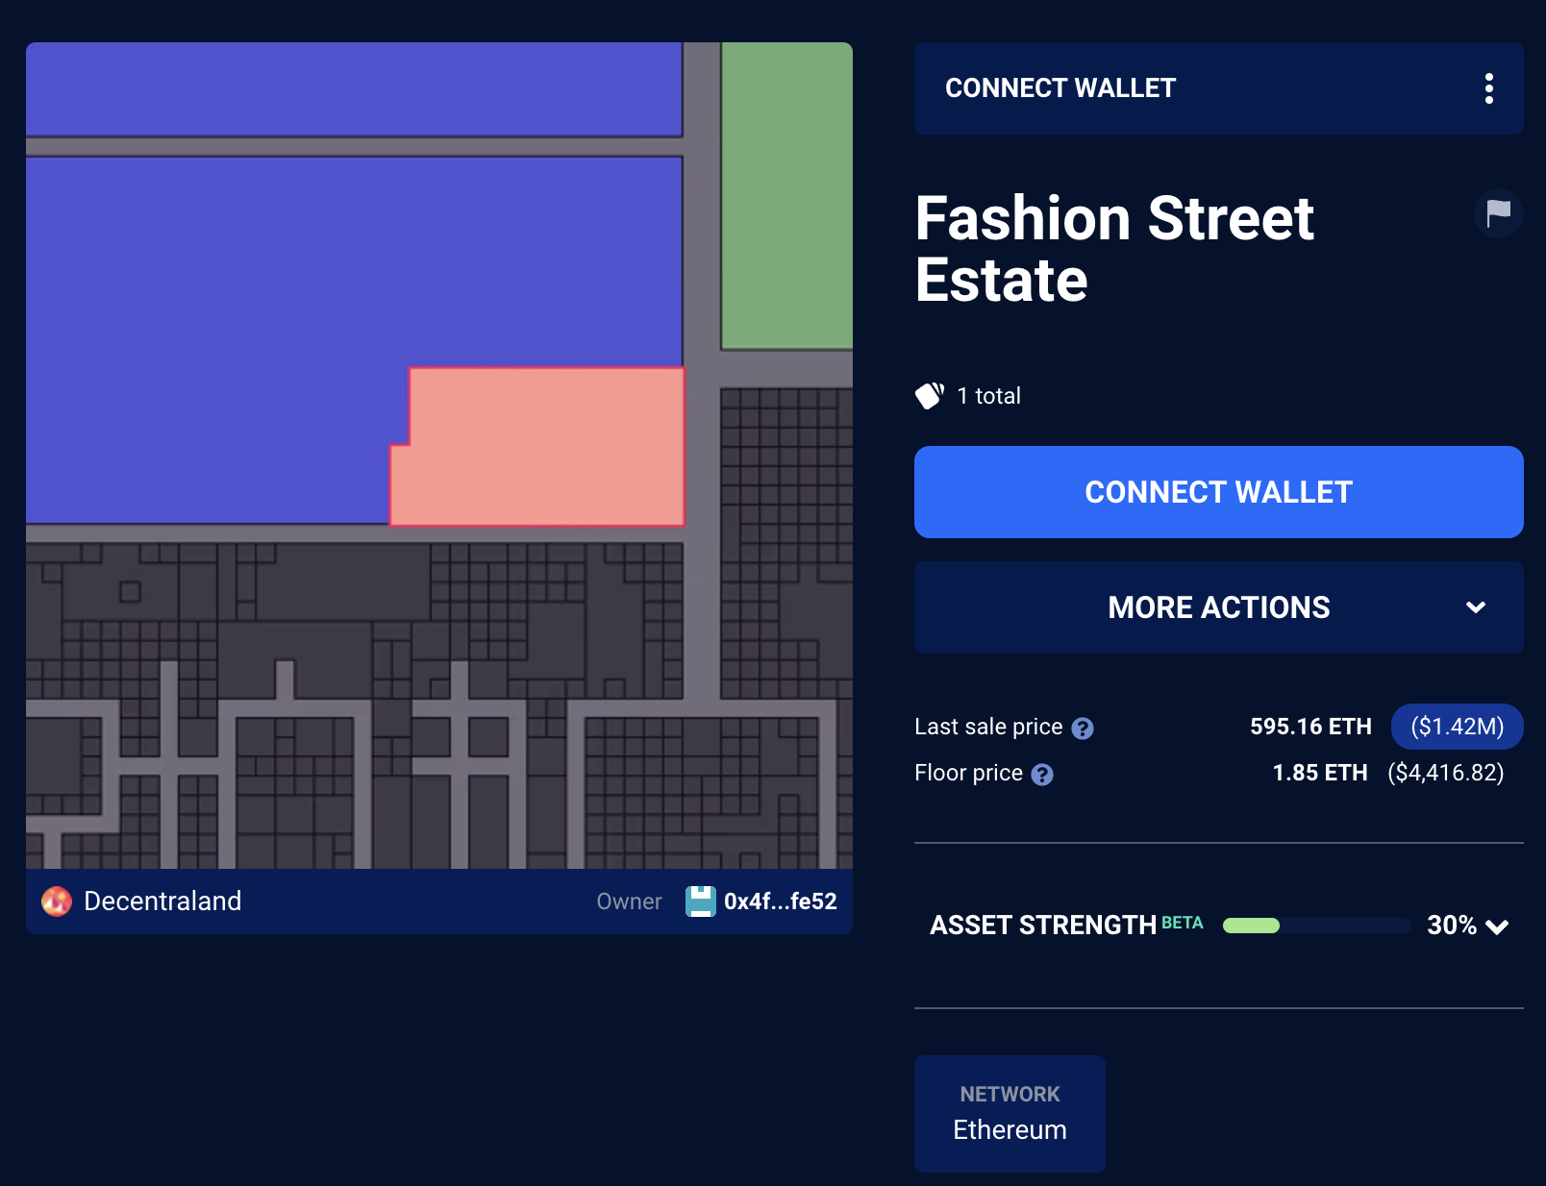Screen dimensions: 1546x1186
Task: Open owner address 0x4f...fe52
Action: pyautogui.click(x=781, y=902)
